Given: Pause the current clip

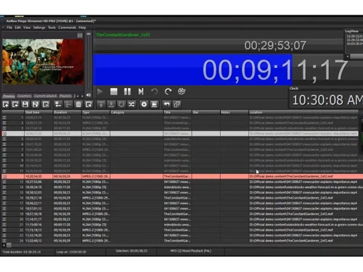Looking at the screenshot, I should 127,91.
